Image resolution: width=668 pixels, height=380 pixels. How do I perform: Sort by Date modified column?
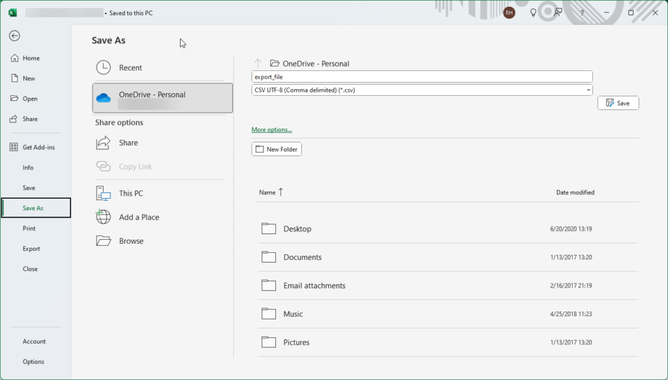[575, 192]
